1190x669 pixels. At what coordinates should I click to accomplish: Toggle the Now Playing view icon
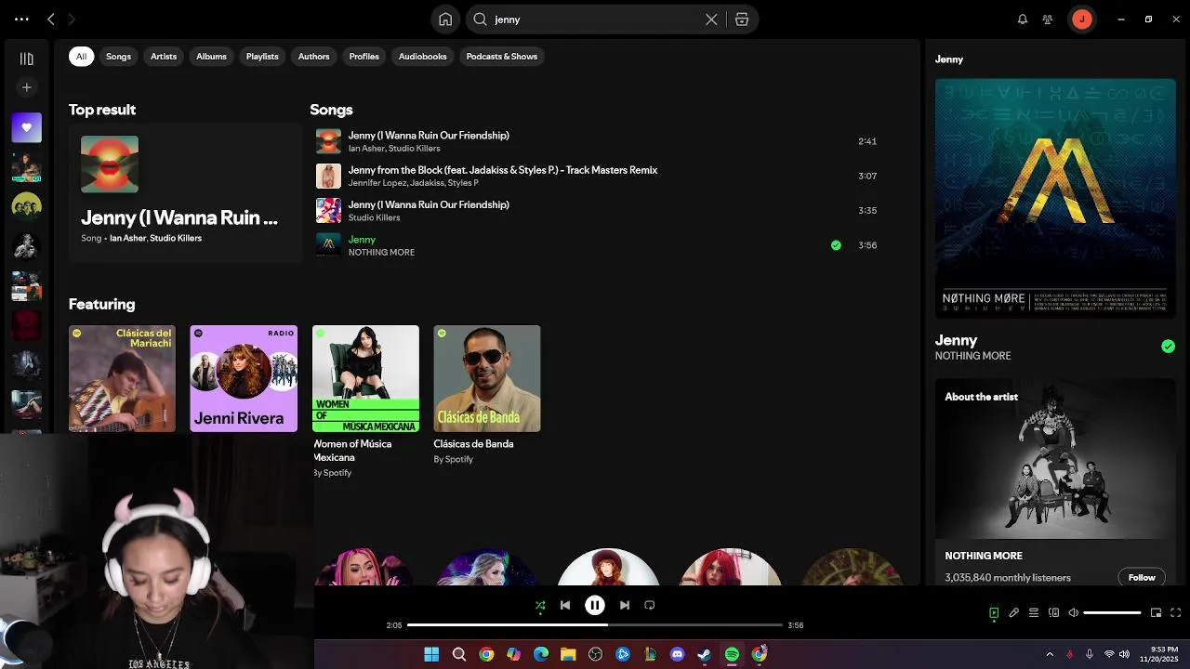pyautogui.click(x=994, y=613)
